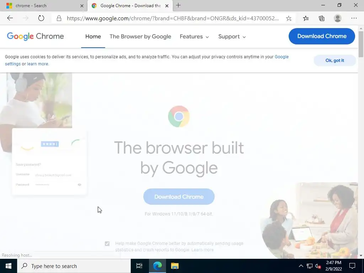This screenshot has width=364, height=273.
Task: Open a new tab with plus icon
Action: pos(178,5)
